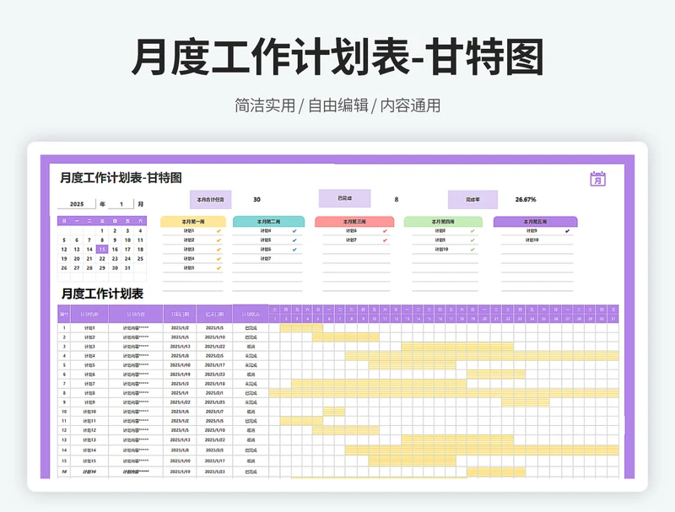Select highlighted day 15 in the mini calendar
The height and width of the screenshot is (512, 675).
tap(102, 250)
